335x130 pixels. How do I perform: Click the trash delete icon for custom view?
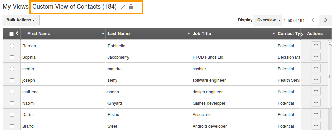pyautogui.click(x=131, y=7)
